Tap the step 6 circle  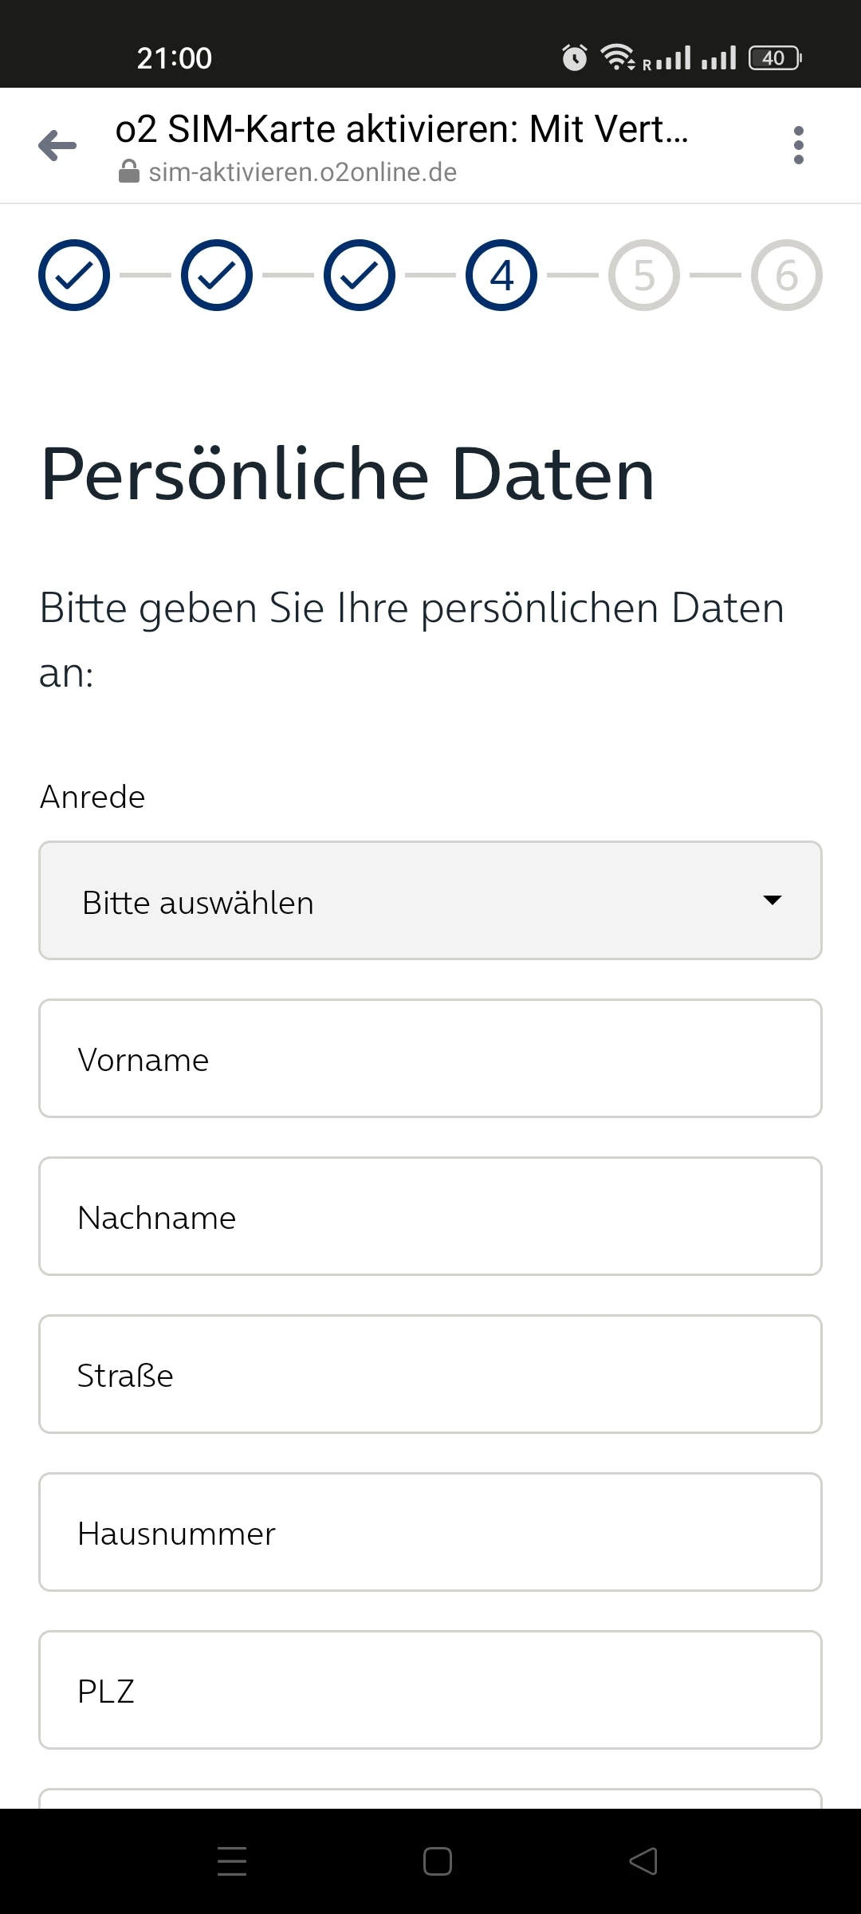click(786, 275)
